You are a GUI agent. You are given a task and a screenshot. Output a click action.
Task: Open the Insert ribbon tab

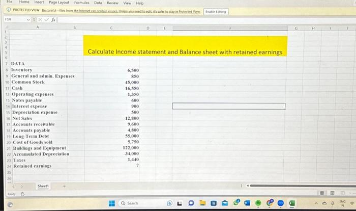click(39, 2)
